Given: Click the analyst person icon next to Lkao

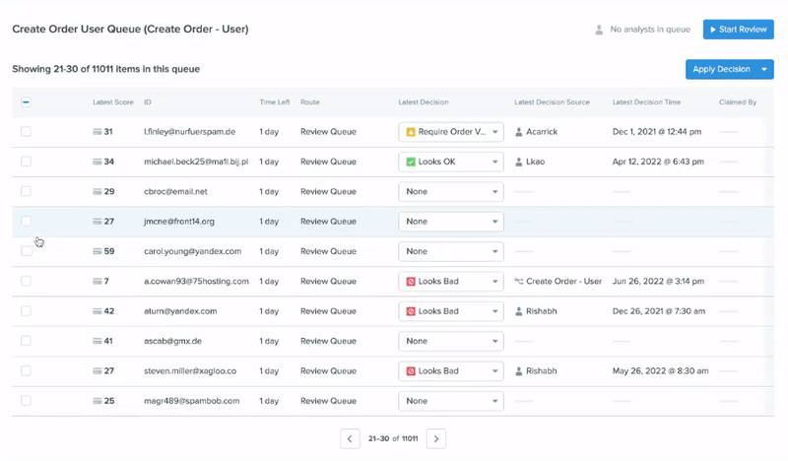Looking at the screenshot, I should pyautogui.click(x=519, y=162).
